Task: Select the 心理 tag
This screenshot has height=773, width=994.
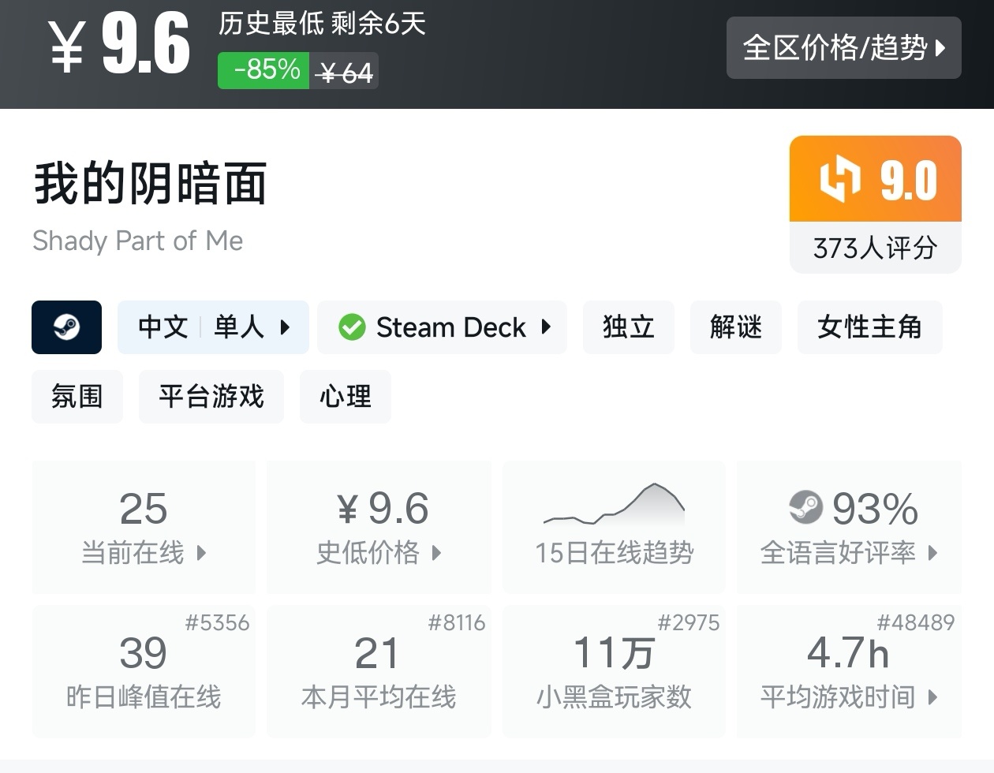Action: (345, 397)
